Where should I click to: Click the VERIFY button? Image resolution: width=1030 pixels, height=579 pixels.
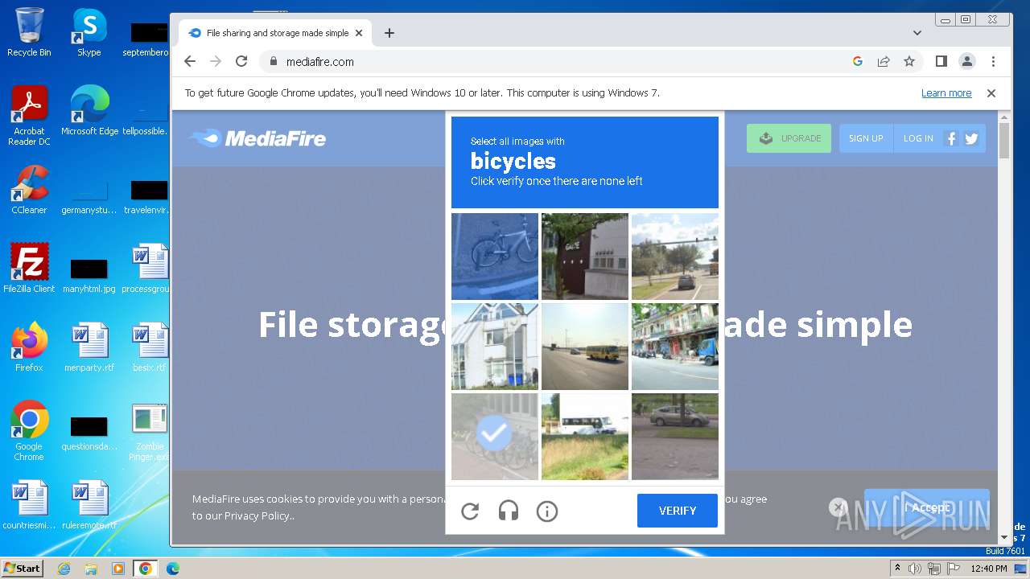click(x=678, y=511)
